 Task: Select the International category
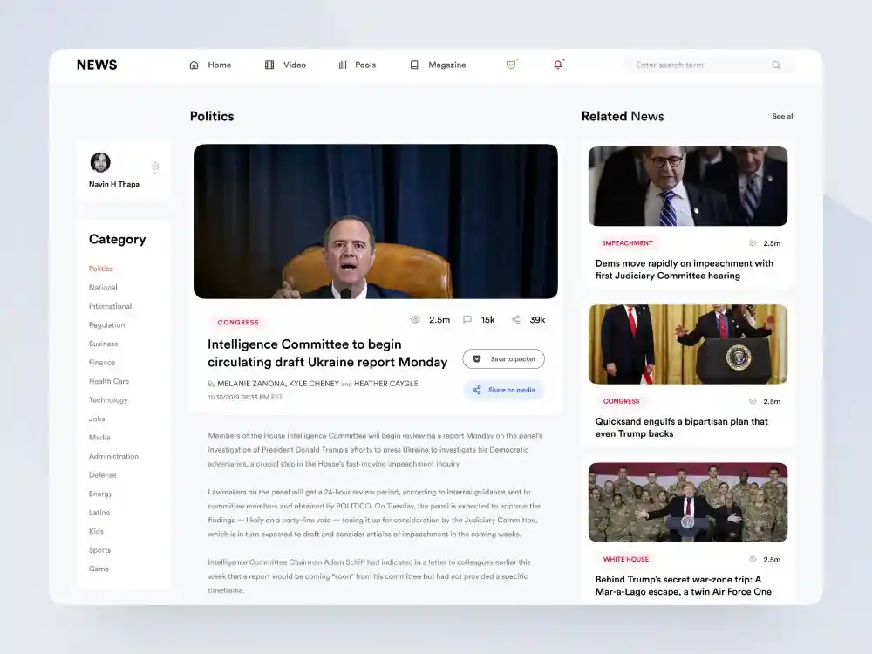110,306
